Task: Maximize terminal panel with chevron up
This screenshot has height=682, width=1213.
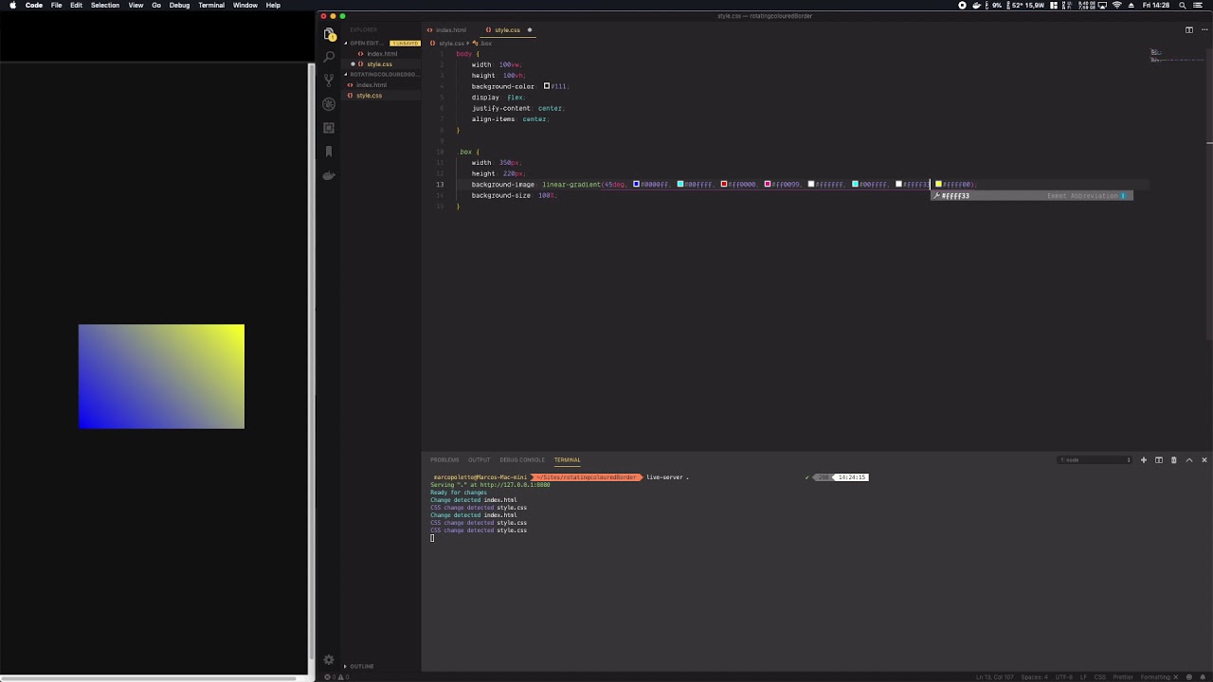Action: tap(1189, 460)
